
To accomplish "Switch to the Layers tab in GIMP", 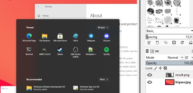I will coord(147,51).
